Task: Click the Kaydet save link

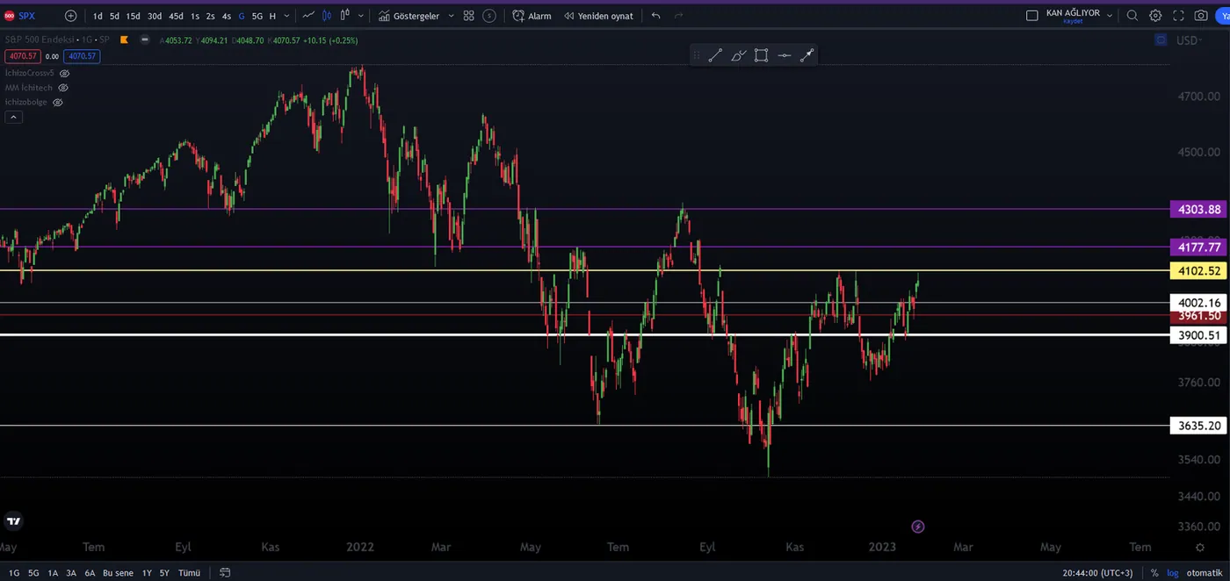Action: 1073,21
